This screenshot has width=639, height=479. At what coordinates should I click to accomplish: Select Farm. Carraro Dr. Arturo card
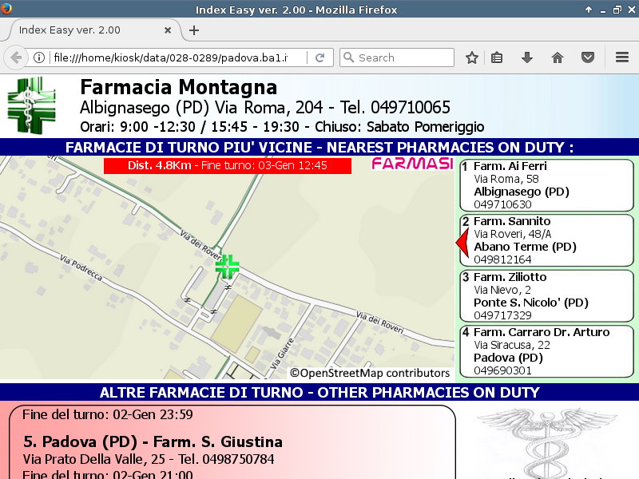pyautogui.click(x=546, y=351)
